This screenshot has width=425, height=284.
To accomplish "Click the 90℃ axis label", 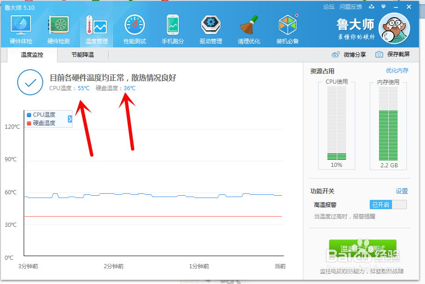I will 11,159.
